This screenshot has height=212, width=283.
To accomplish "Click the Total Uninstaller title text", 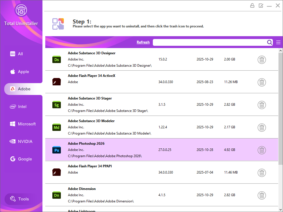I will pos(21,24).
